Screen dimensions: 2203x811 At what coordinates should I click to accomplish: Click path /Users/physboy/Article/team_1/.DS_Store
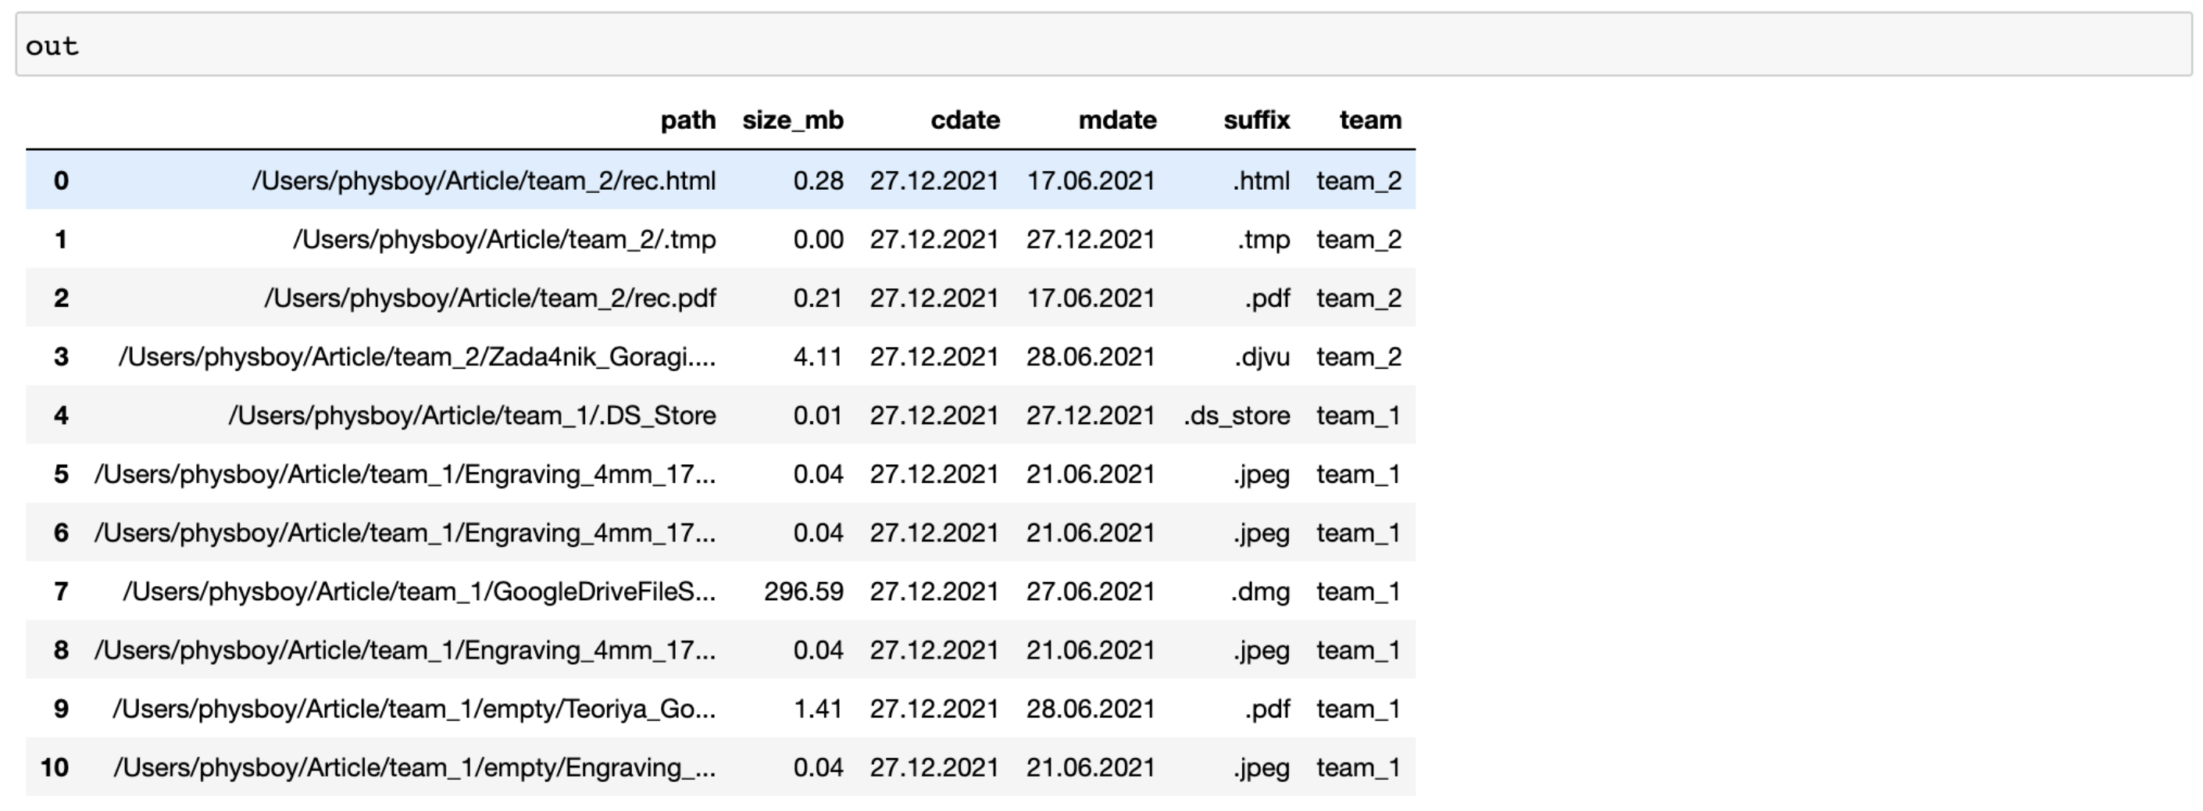(472, 416)
